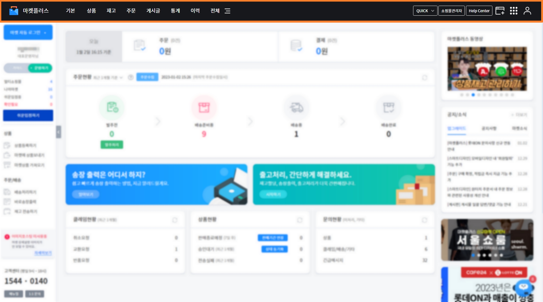The height and width of the screenshot is (302, 543).
Task: Refresh the 클레임현황 card
Action: click(x=175, y=220)
